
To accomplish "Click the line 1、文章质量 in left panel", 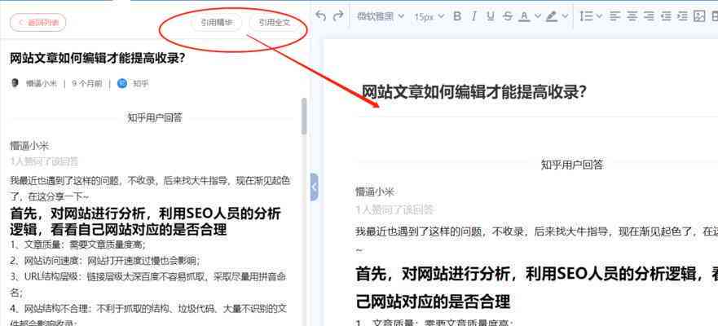I will pos(78,244).
